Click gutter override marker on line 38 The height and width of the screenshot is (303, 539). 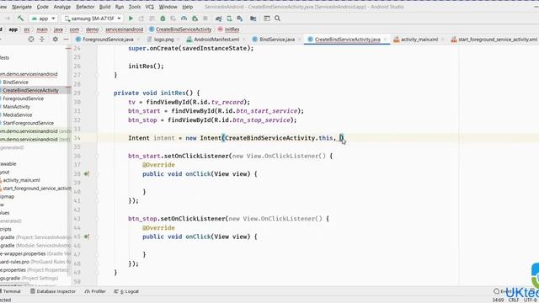coord(87,174)
